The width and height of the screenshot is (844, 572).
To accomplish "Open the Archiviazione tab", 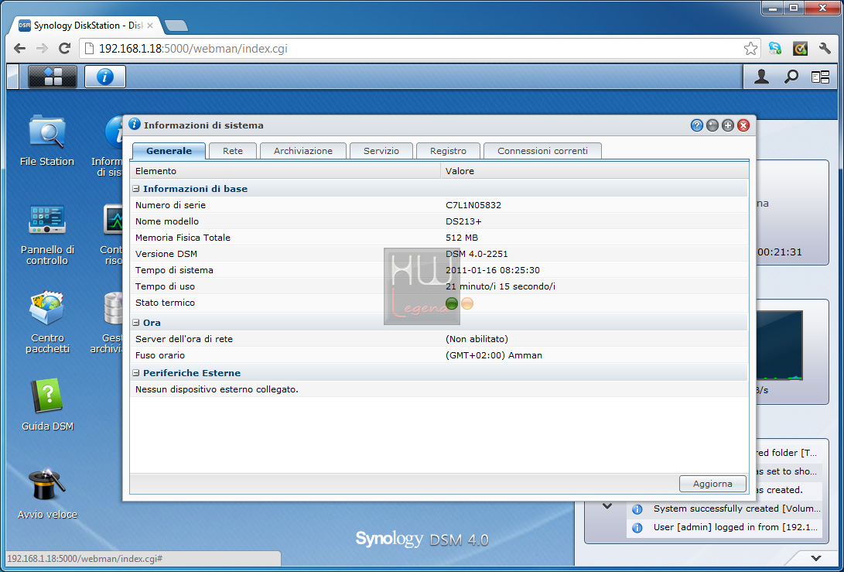I will tap(303, 151).
